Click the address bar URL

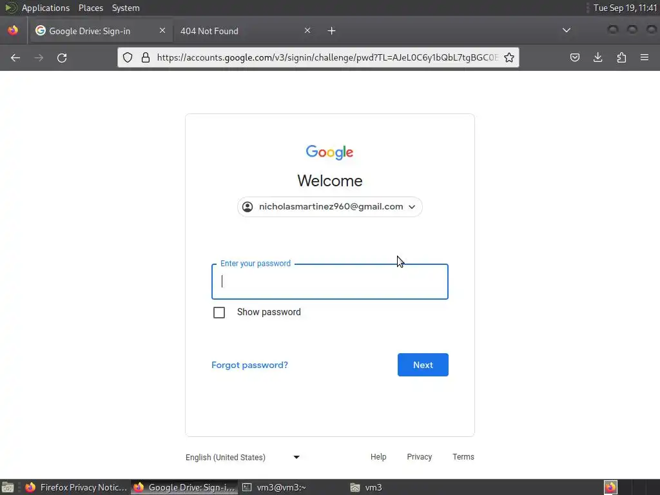(327, 57)
